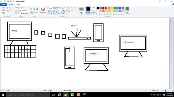Pick the purple colour swatch
This screenshot has height=97, width=174.
coord(123,8)
